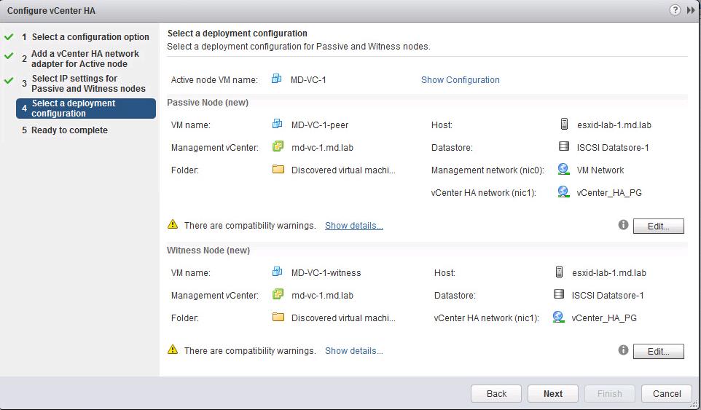
Task: Select step 4 Select a deployment configuration
Action: 86,109
